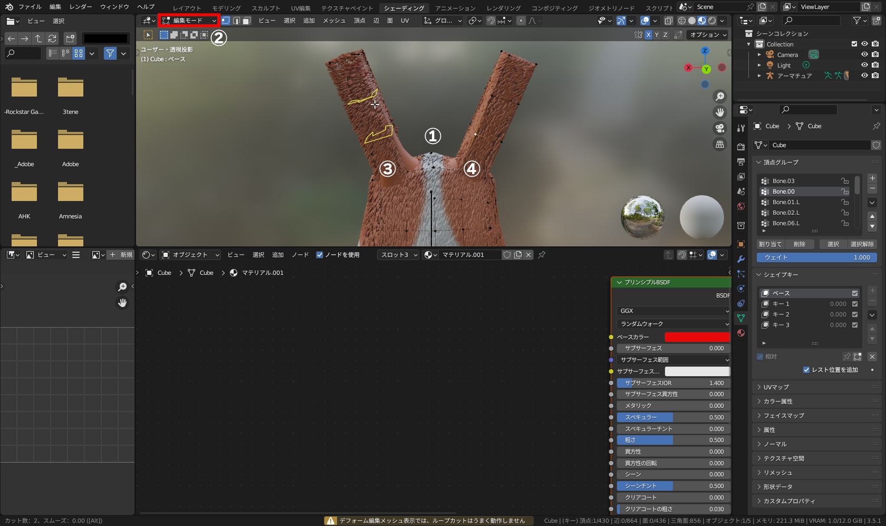
Task: Adjust the 粗さ roughness slider
Action: click(673, 440)
